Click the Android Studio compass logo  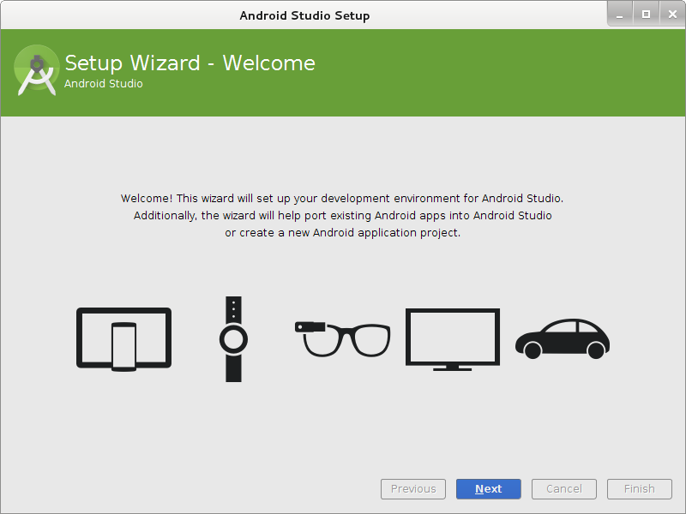click(x=37, y=70)
